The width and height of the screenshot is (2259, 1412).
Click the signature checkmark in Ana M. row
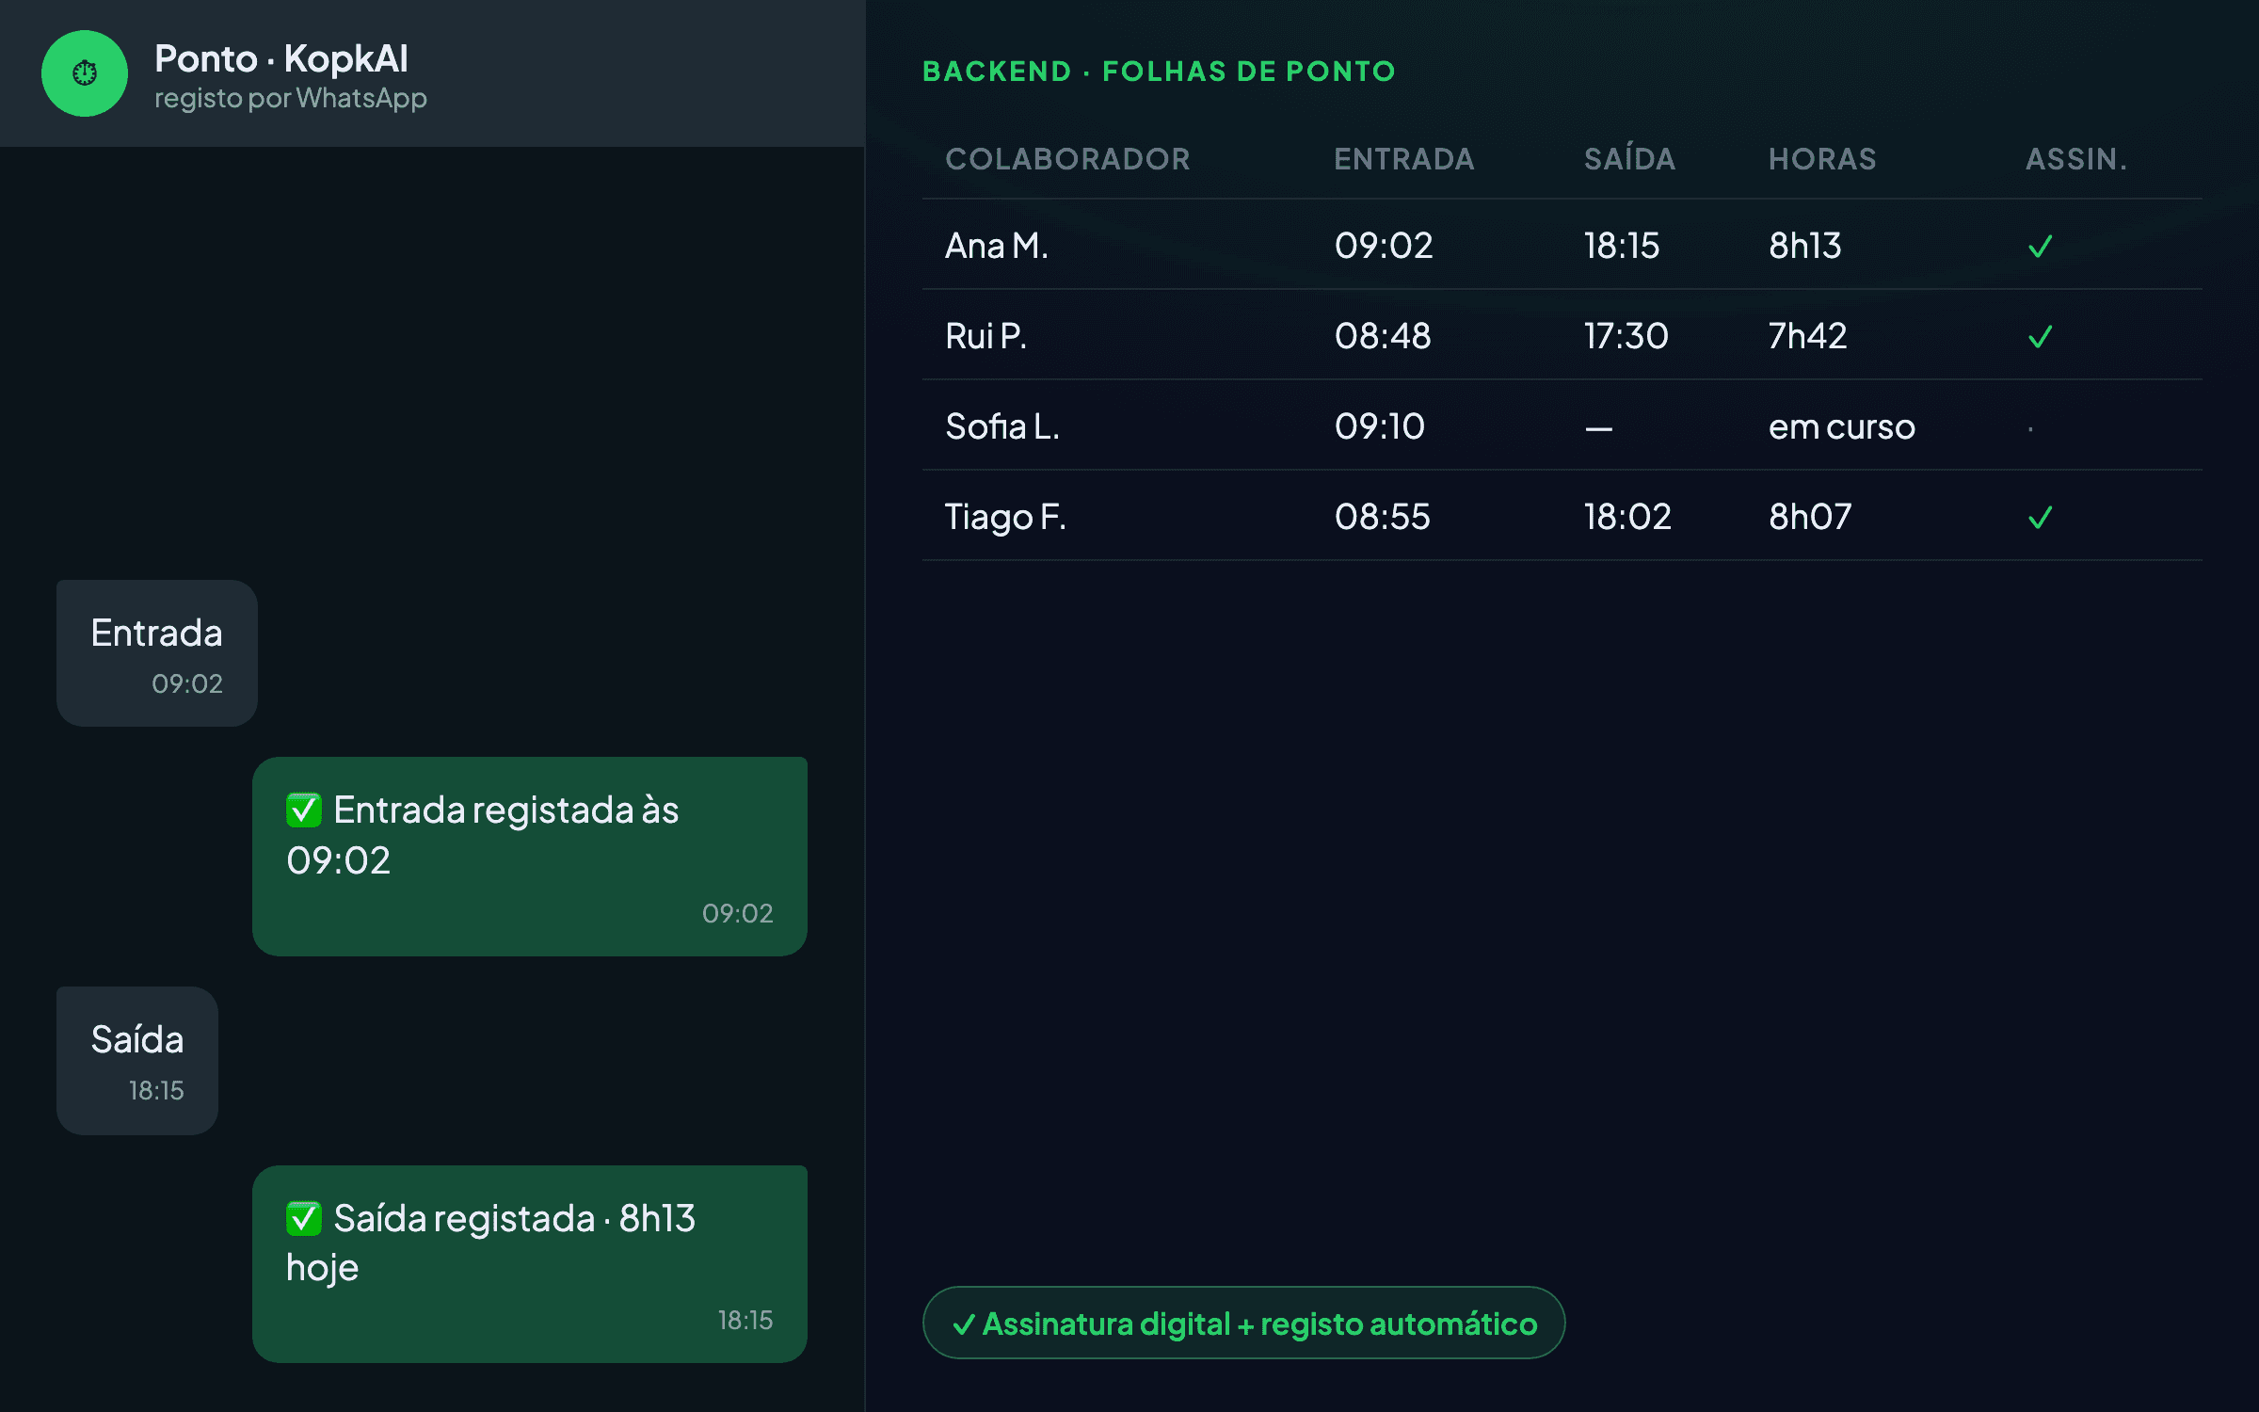pyautogui.click(x=2040, y=247)
